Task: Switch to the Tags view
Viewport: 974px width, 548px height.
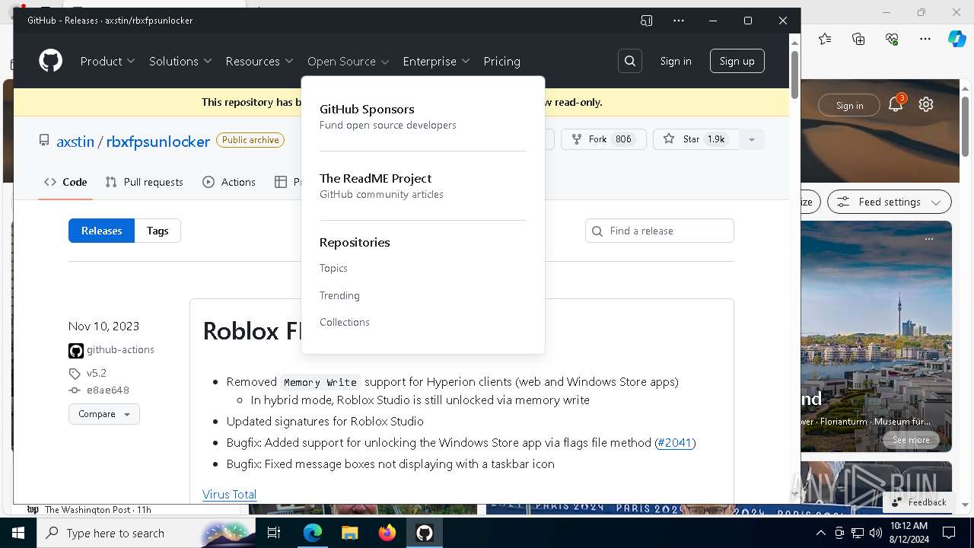Action: 158,231
